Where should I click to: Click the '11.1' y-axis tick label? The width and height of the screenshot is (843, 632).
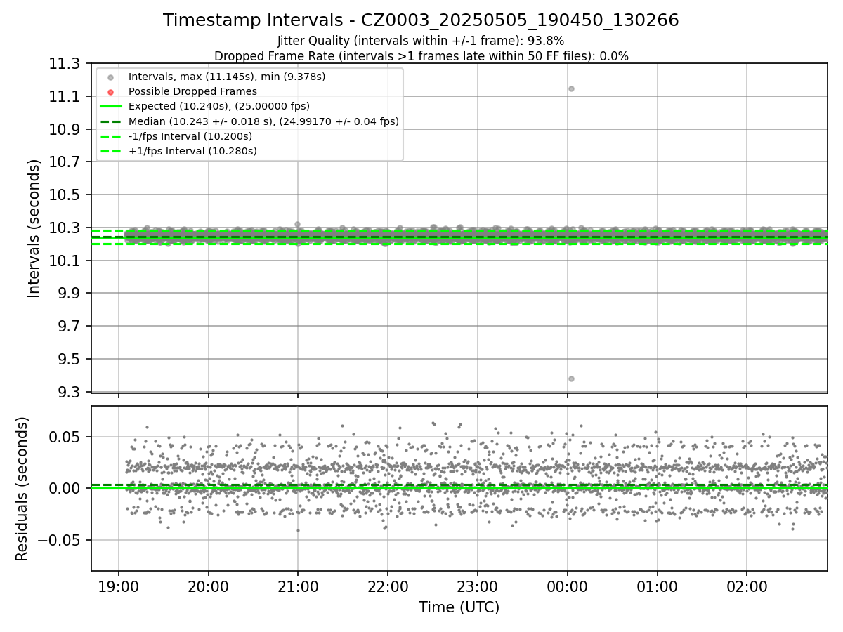coord(65,96)
